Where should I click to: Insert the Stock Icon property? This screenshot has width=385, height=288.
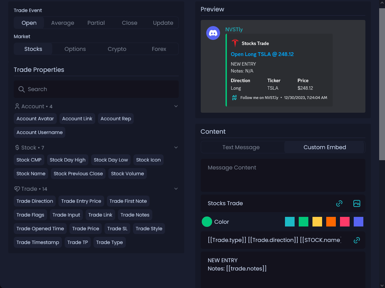coord(148,160)
